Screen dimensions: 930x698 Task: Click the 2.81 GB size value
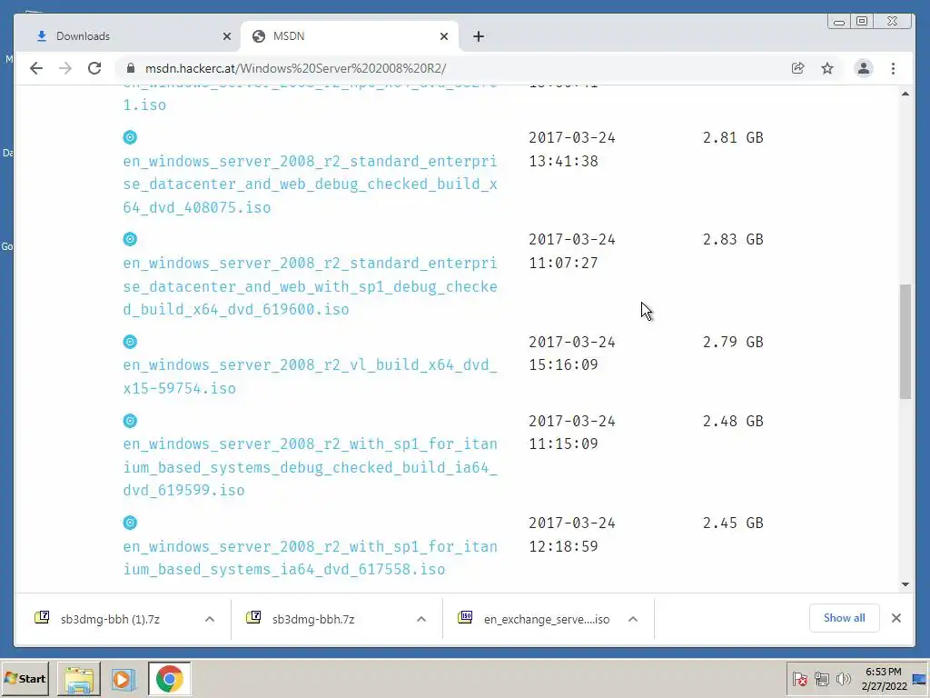[733, 138]
